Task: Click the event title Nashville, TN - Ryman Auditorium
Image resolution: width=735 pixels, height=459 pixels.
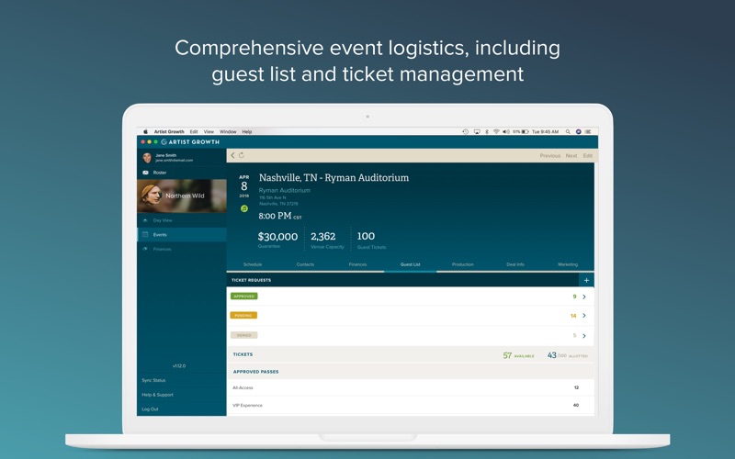Action: [334, 177]
